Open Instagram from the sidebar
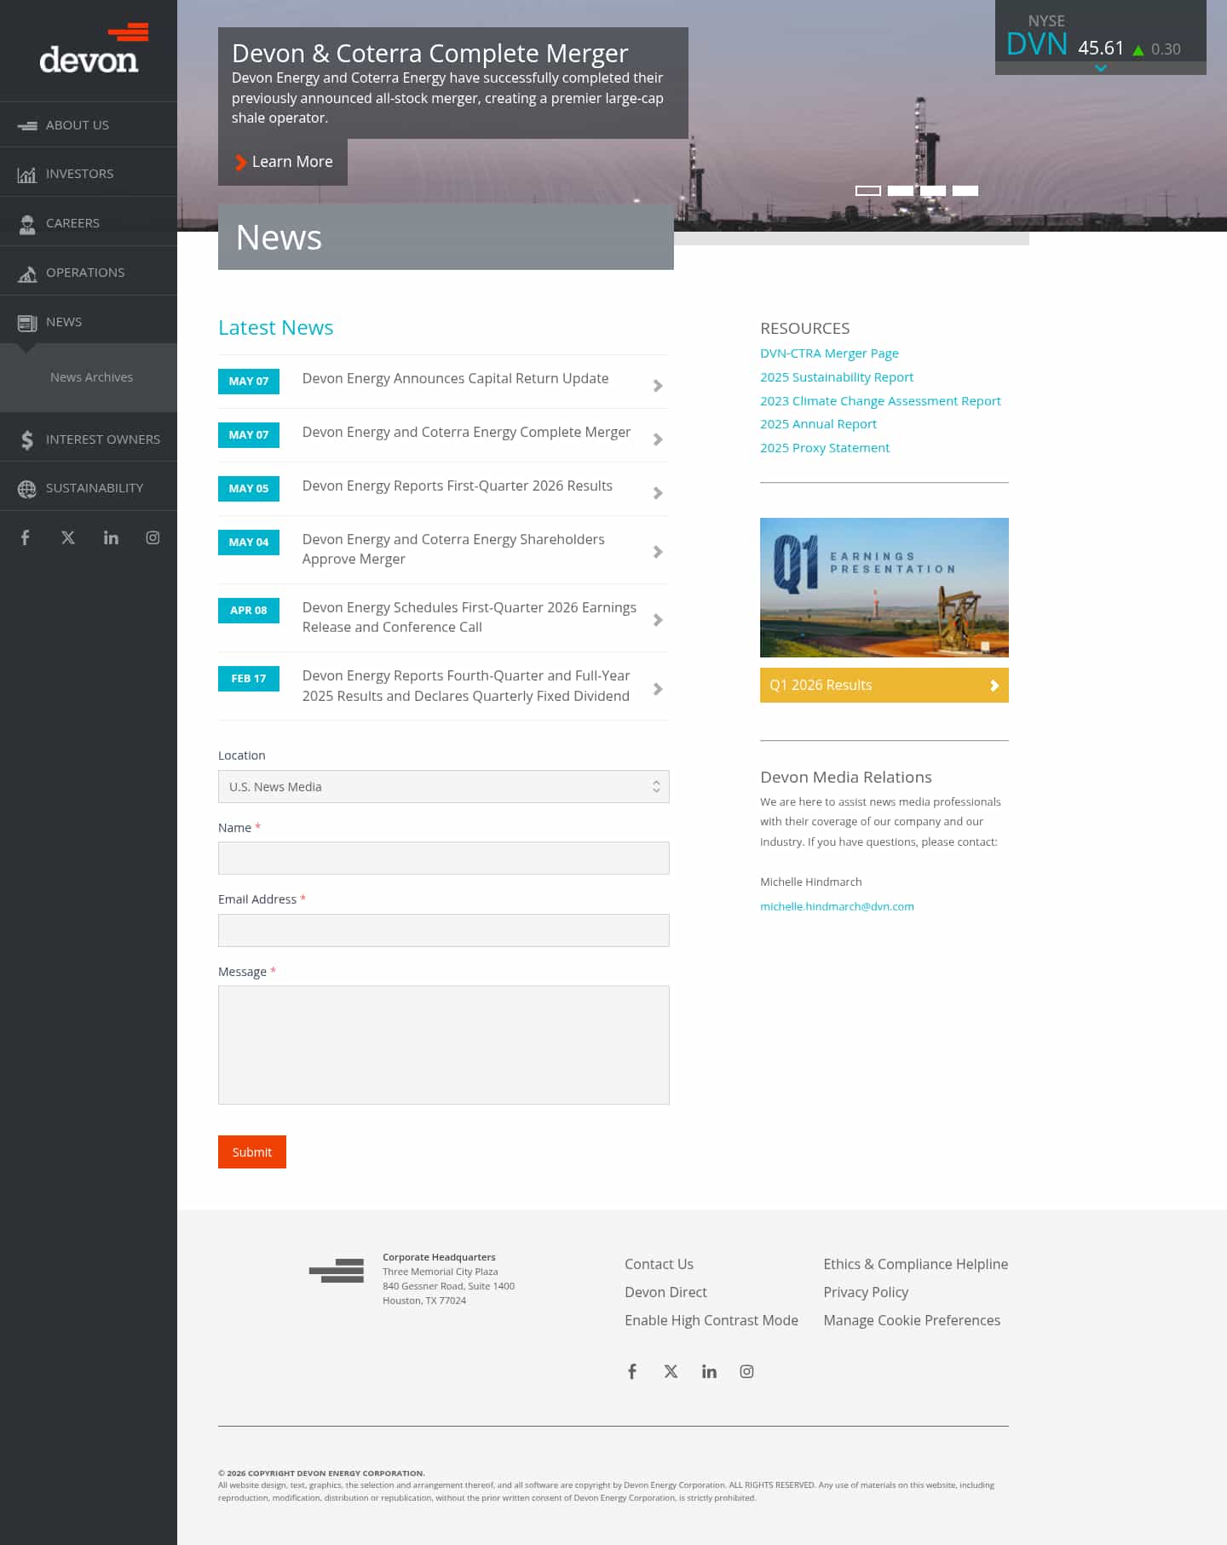Screen dimensions: 1227x1545 coord(153,537)
